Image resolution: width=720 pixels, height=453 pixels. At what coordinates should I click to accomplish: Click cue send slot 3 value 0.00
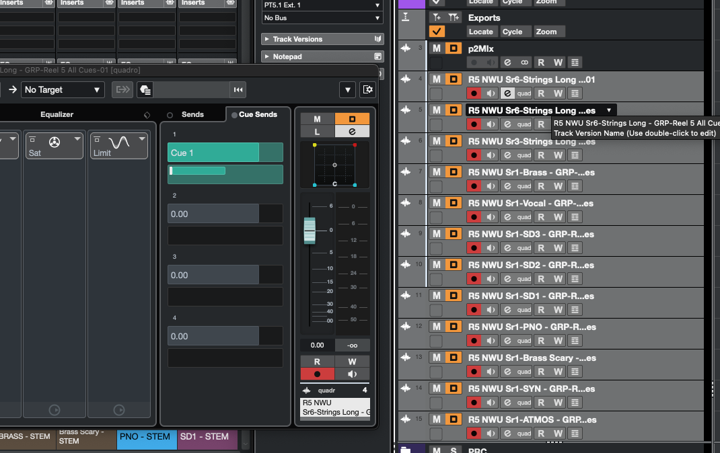(225, 275)
